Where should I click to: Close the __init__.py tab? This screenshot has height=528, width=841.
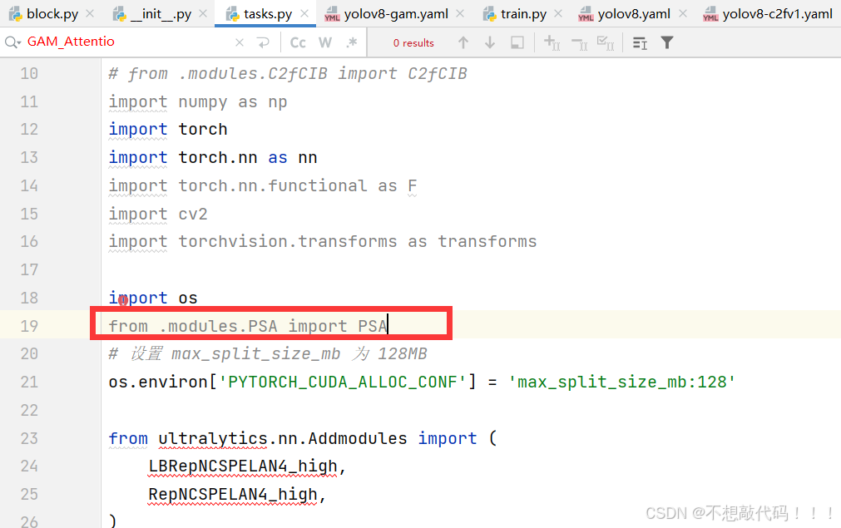coord(203,13)
